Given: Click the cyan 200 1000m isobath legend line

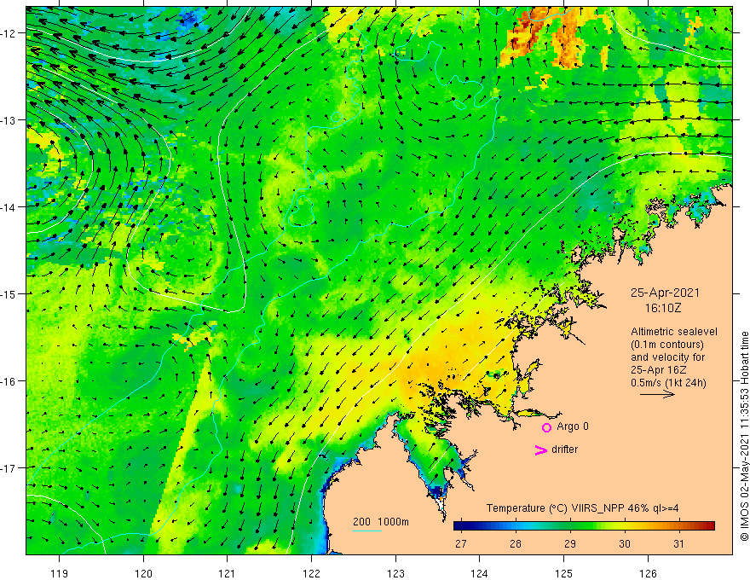Looking at the screenshot, I should (x=366, y=531).
